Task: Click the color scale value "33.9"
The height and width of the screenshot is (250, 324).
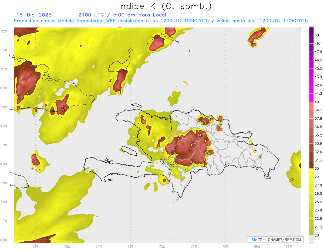Action: [318, 144]
